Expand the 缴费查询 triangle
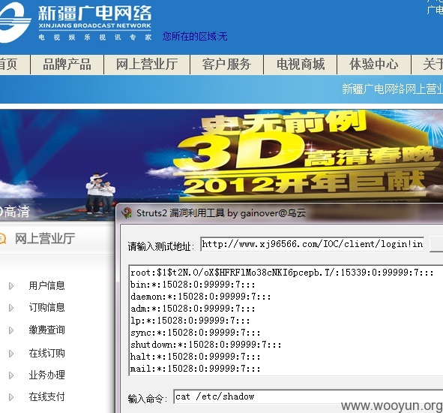 tap(11, 330)
